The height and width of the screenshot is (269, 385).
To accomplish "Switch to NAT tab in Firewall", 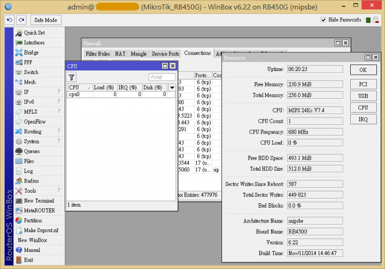I will (x=120, y=54).
